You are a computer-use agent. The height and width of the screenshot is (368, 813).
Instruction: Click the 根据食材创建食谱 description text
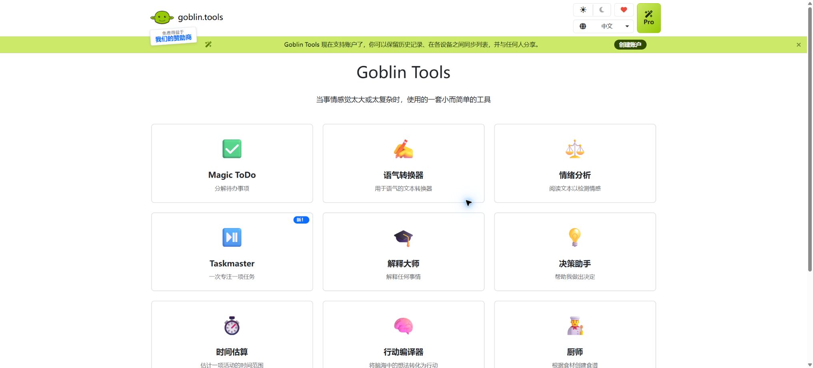[x=575, y=365]
